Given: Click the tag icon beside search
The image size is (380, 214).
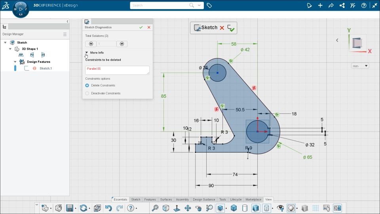Looking at the screenshot, I should tap(209, 5).
